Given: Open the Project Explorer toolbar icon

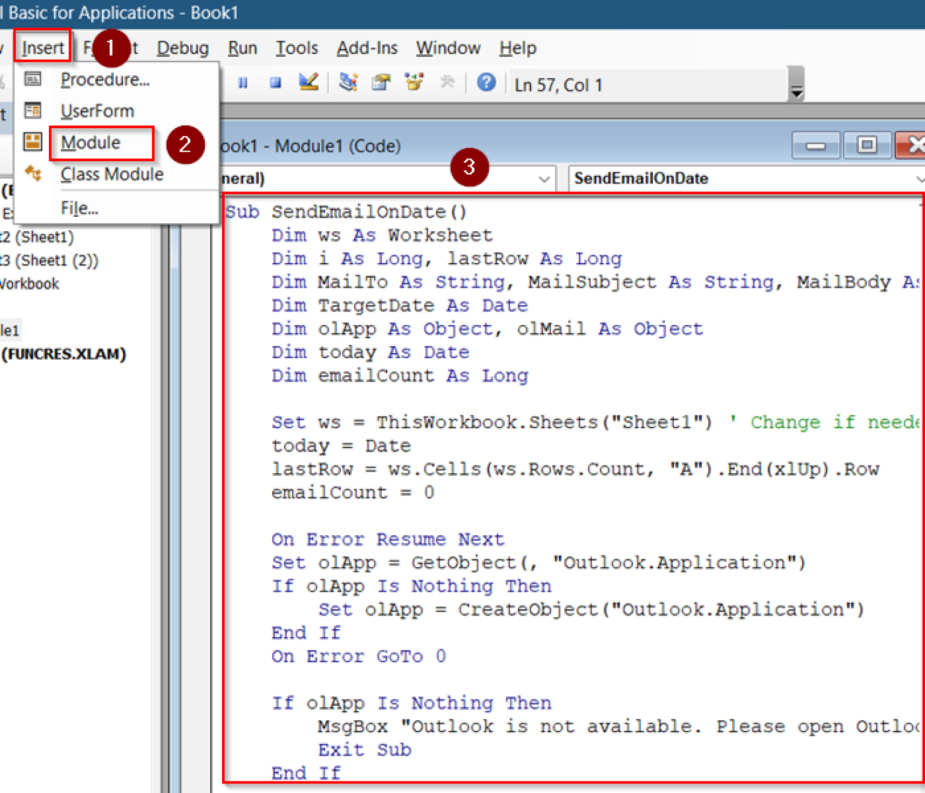Looking at the screenshot, I should coord(348,82).
